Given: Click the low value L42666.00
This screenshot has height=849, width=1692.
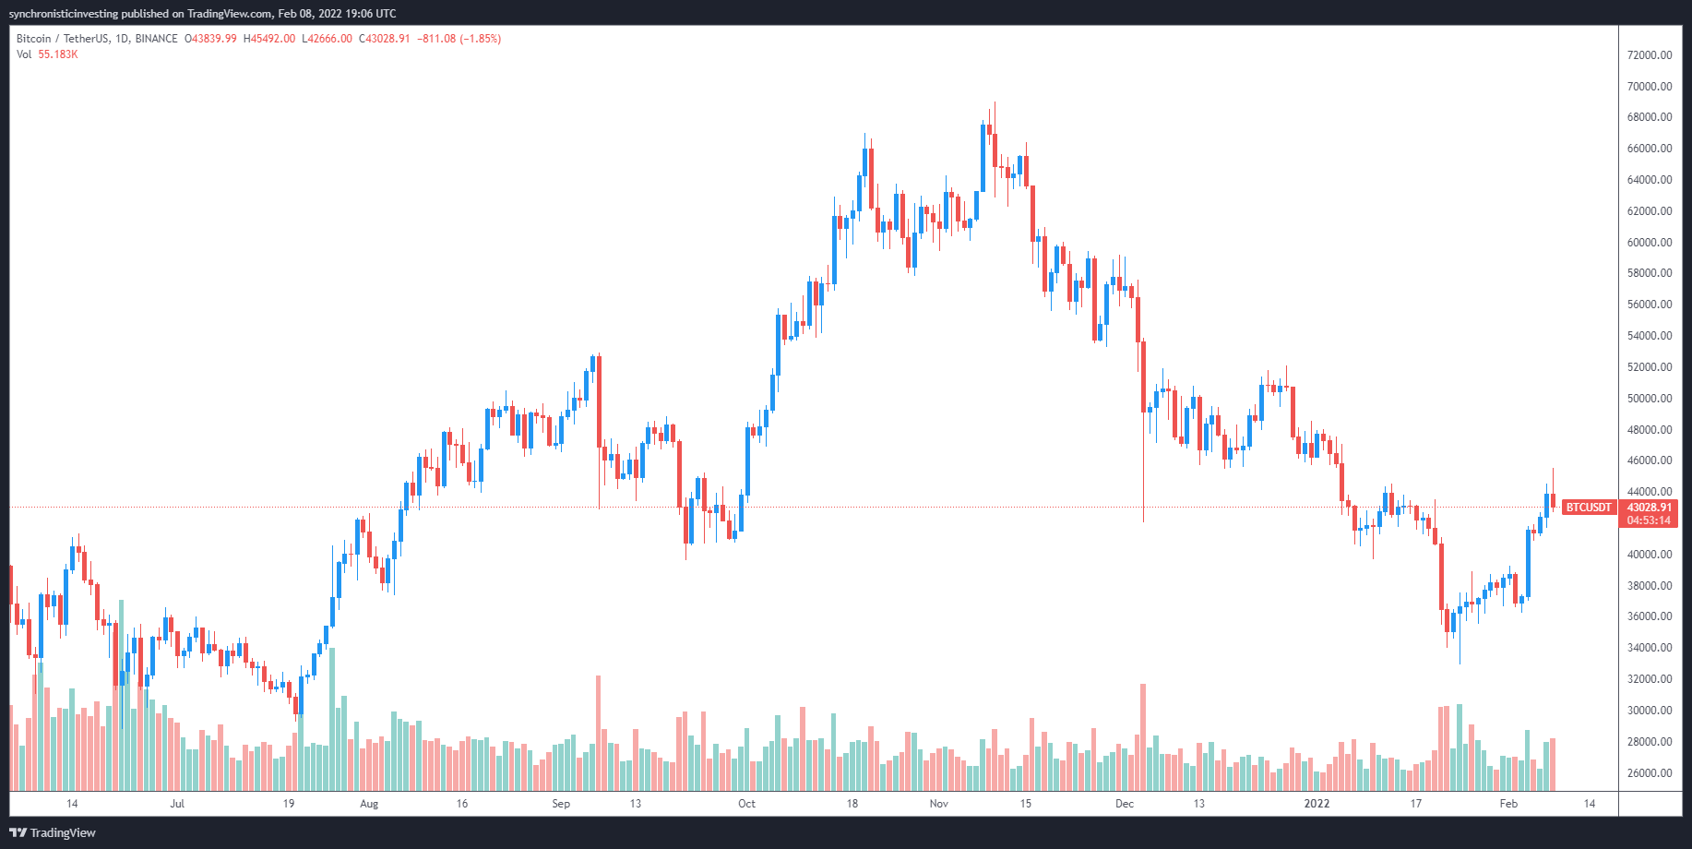Looking at the screenshot, I should click(327, 39).
